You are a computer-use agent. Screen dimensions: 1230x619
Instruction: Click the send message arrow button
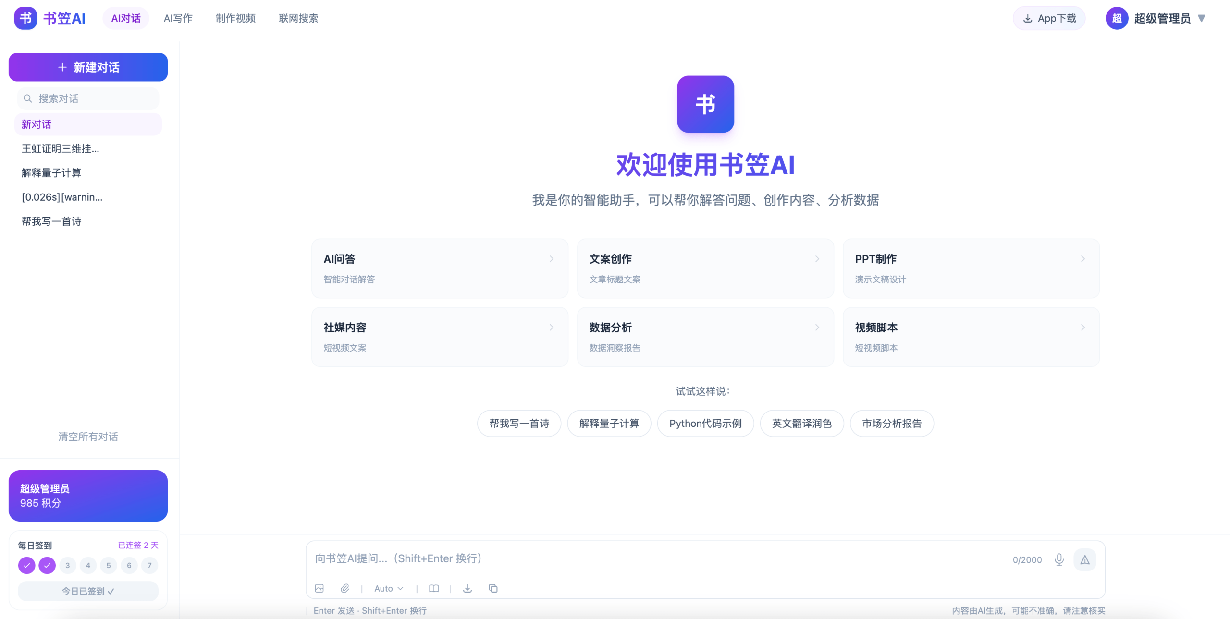pyautogui.click(x=1085, y=559)
